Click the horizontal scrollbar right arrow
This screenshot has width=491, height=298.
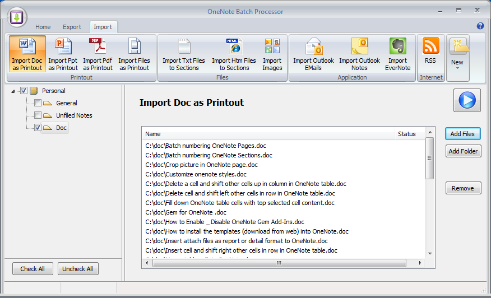point(420,263)
